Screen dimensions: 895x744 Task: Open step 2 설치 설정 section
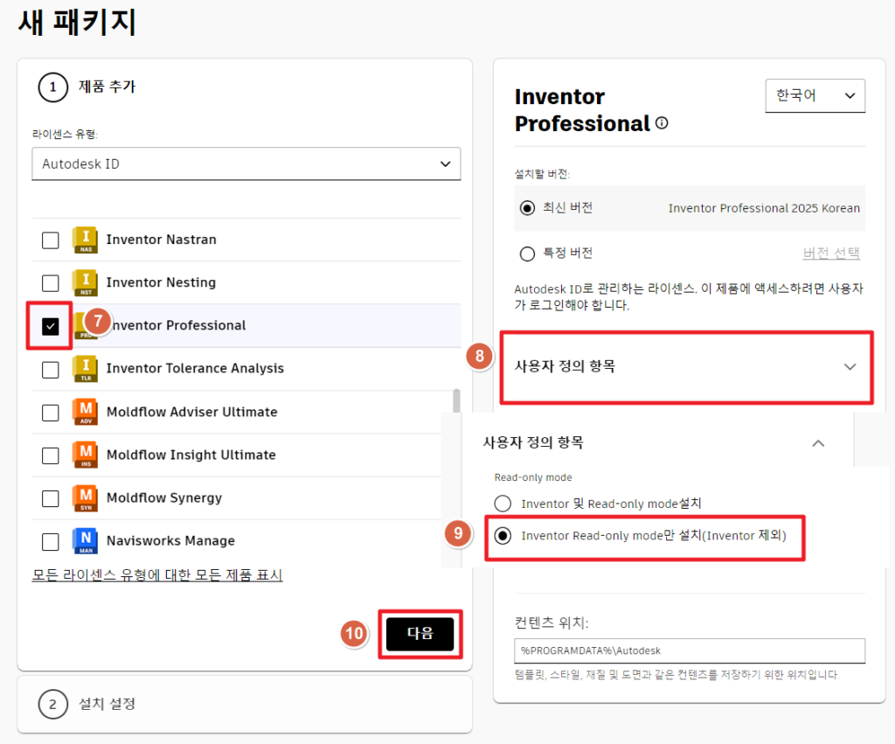pyautogui.click(x=245, y=704)
